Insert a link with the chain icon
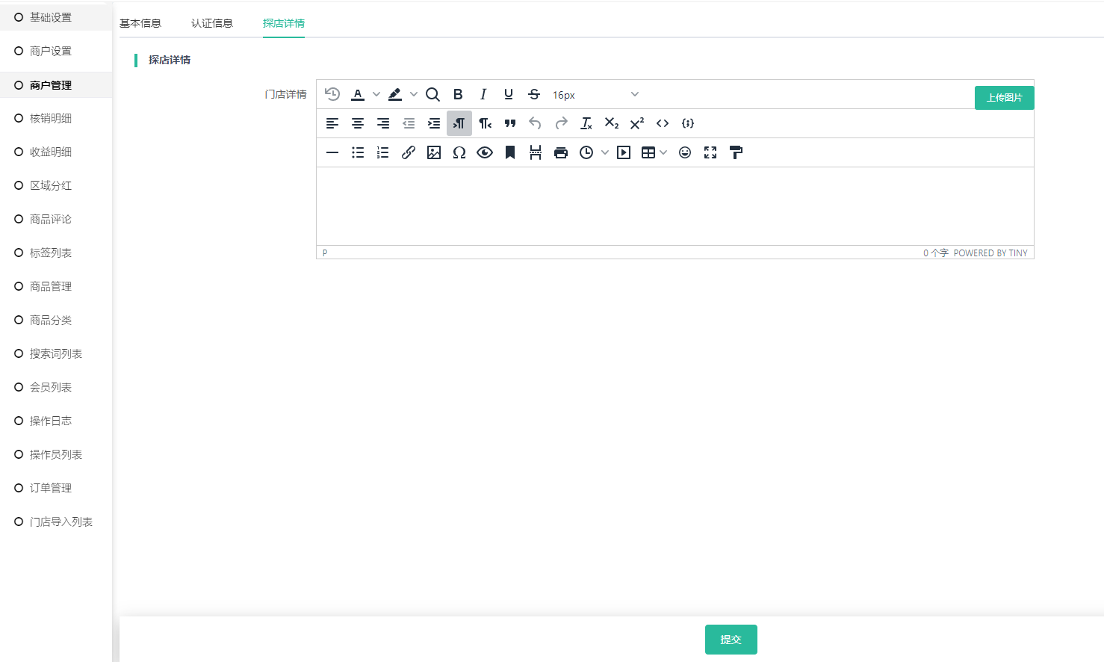 click(x=409, y=152)
